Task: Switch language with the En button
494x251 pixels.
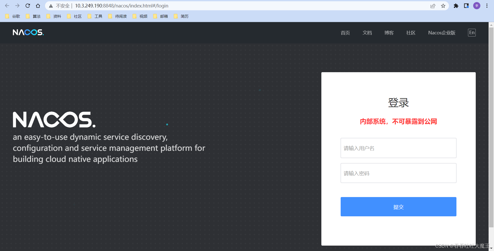Action: 472,33
